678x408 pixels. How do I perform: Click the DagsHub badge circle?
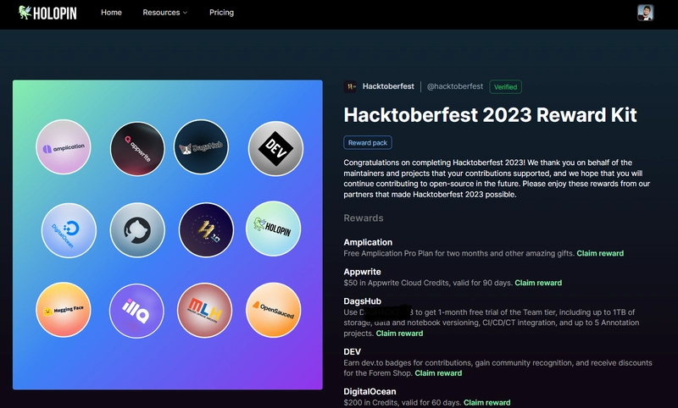tap(201, 147)
